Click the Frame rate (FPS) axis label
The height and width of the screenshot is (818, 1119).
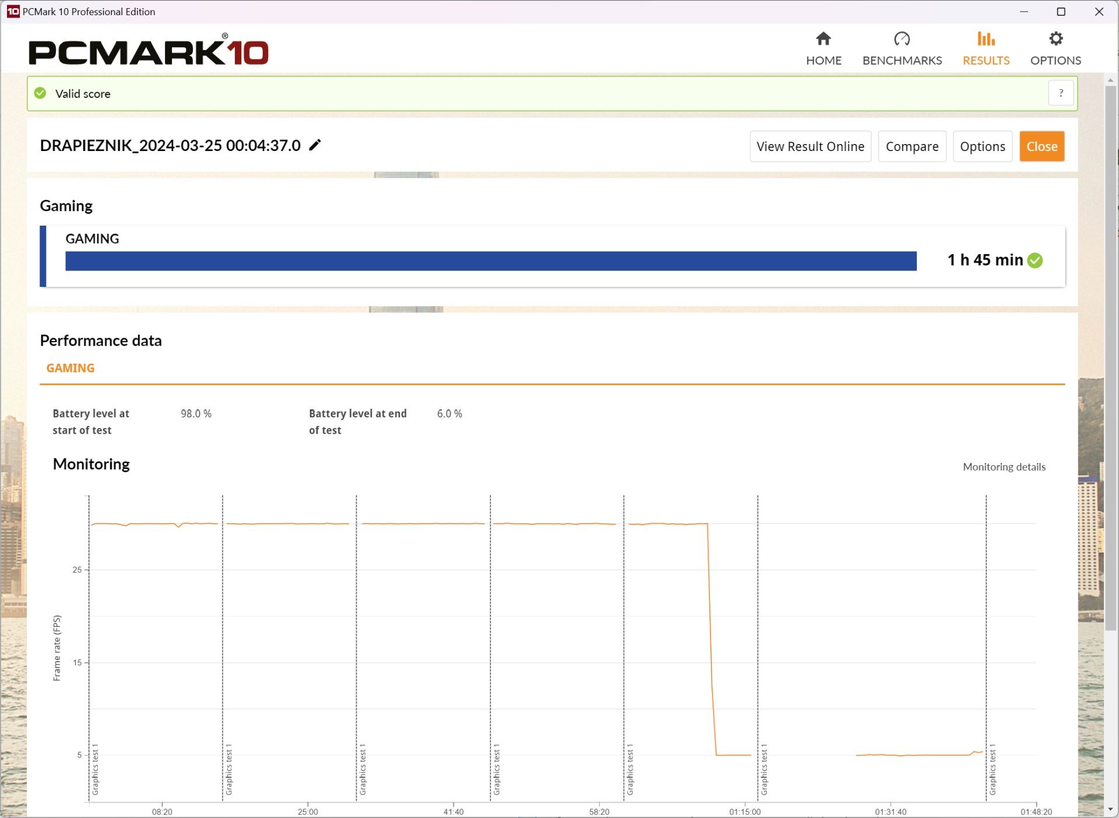click(57, 648)
